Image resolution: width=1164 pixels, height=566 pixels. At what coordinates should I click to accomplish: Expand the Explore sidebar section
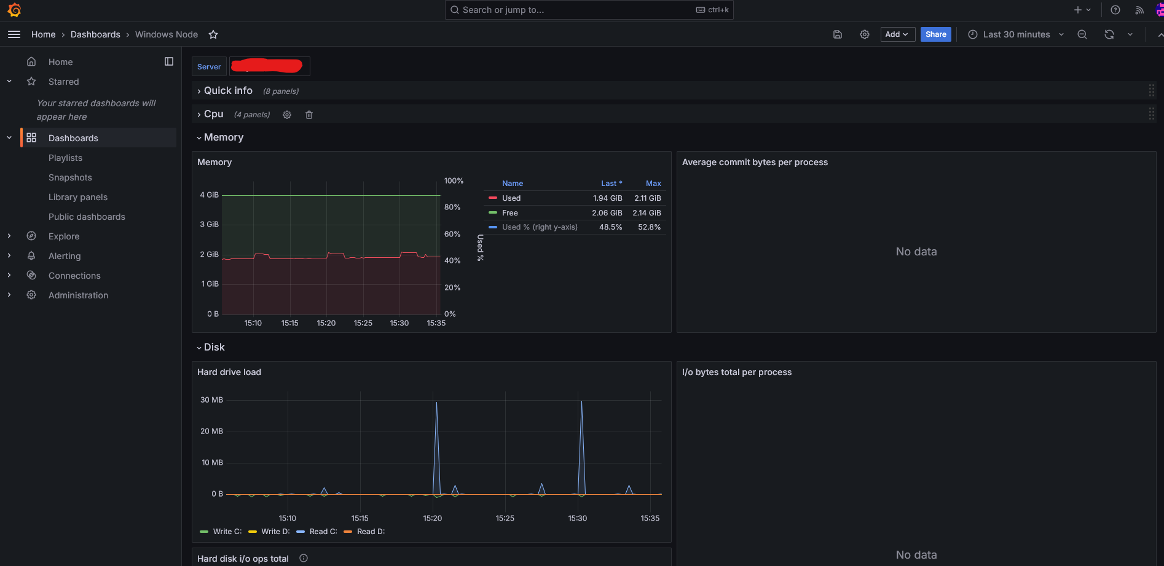[9, 236]
